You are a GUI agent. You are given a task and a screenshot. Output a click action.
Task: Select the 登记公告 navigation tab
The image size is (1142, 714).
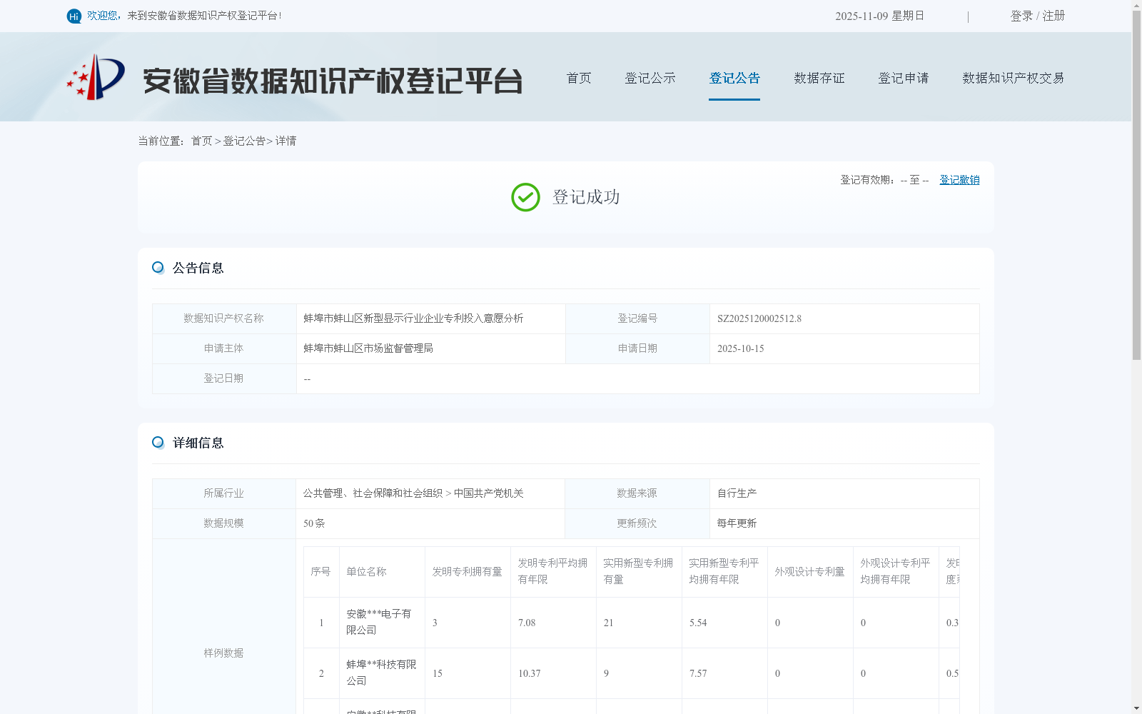tap(734, 78)
